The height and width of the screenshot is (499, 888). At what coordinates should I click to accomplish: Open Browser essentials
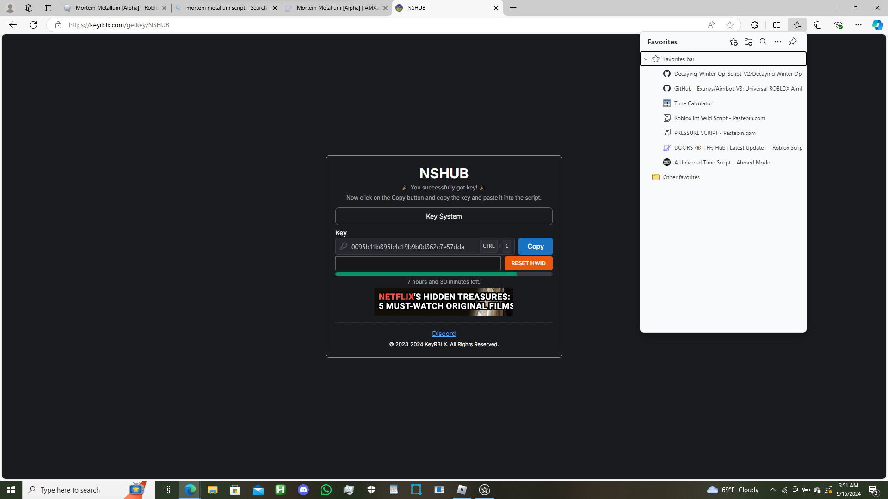coord(838,25)
